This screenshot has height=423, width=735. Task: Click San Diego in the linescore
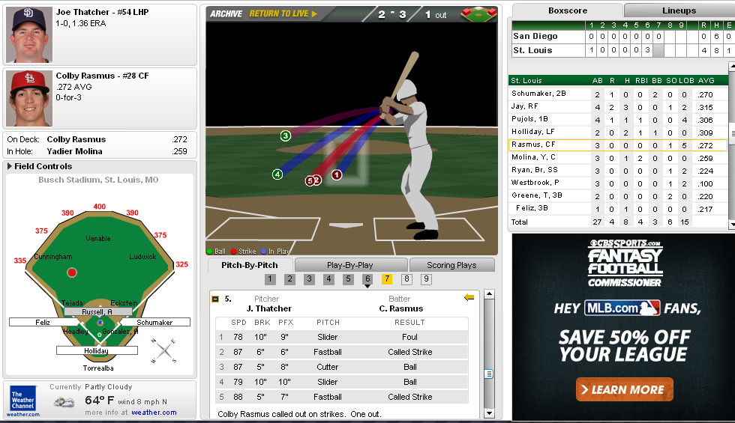[x=535, y=36]
